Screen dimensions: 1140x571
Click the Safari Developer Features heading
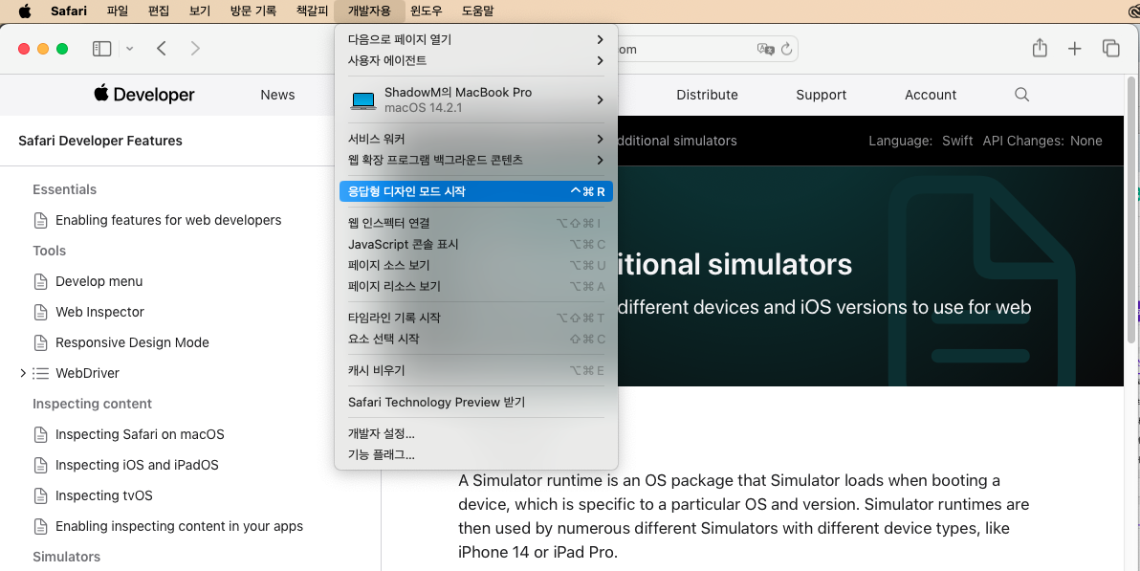click(x=100, y=142)
